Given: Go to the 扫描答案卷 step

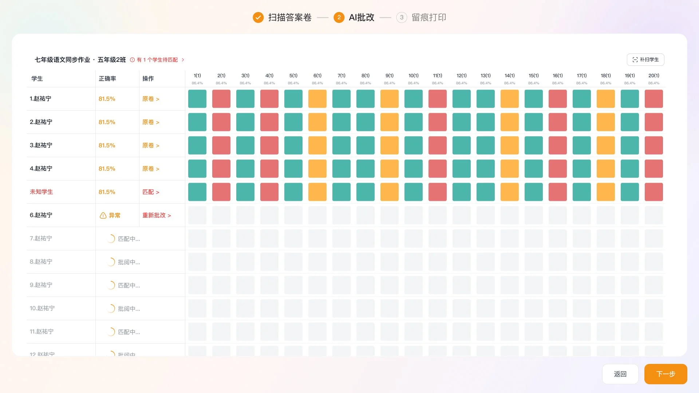Looking at the screenshot, I should pos(290,17).
